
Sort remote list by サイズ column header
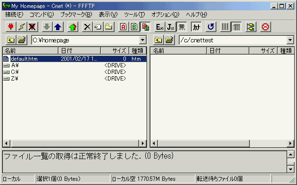pos(263,51)
